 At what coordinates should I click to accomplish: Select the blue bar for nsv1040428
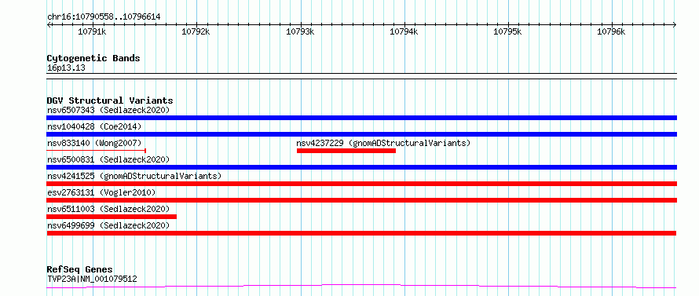tap(361, 134)
